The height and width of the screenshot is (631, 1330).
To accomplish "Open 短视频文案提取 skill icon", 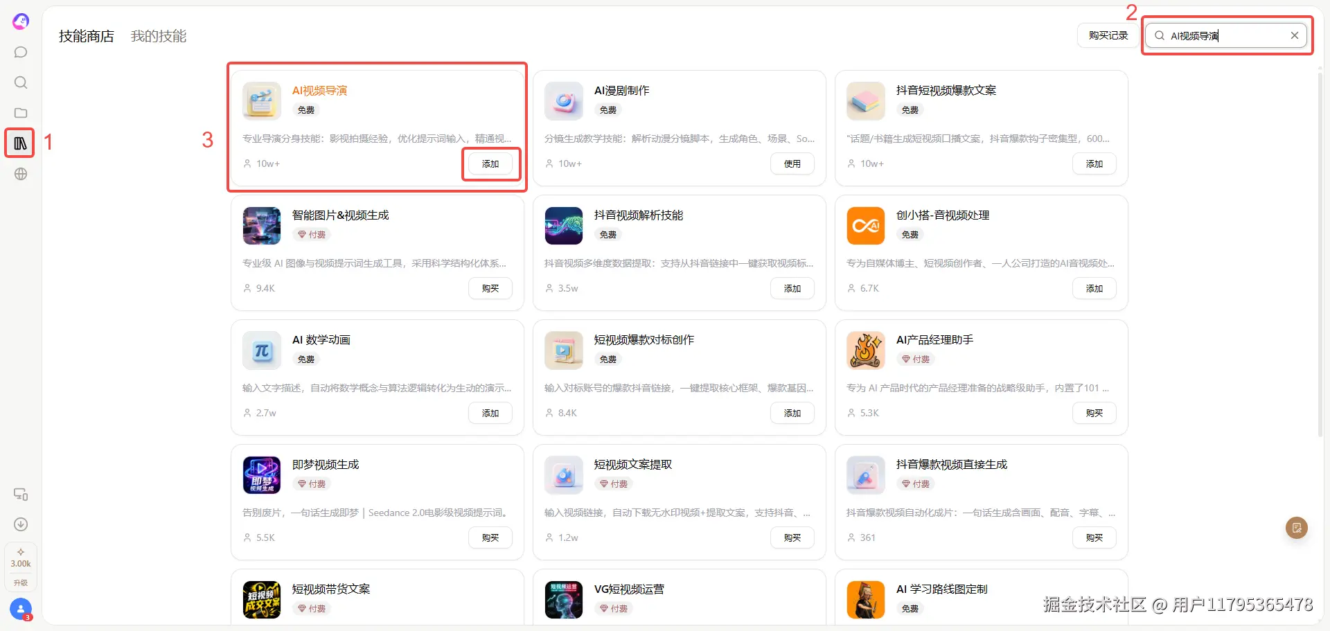I will (564, 475).
